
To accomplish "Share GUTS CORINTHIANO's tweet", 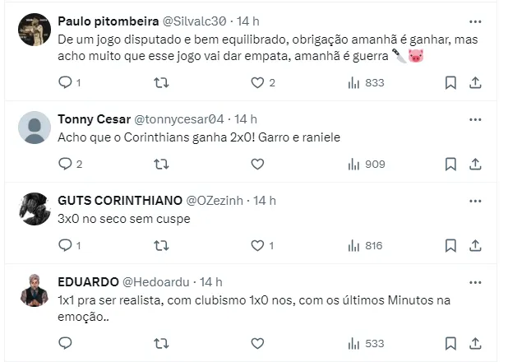I will coord(475,245).
